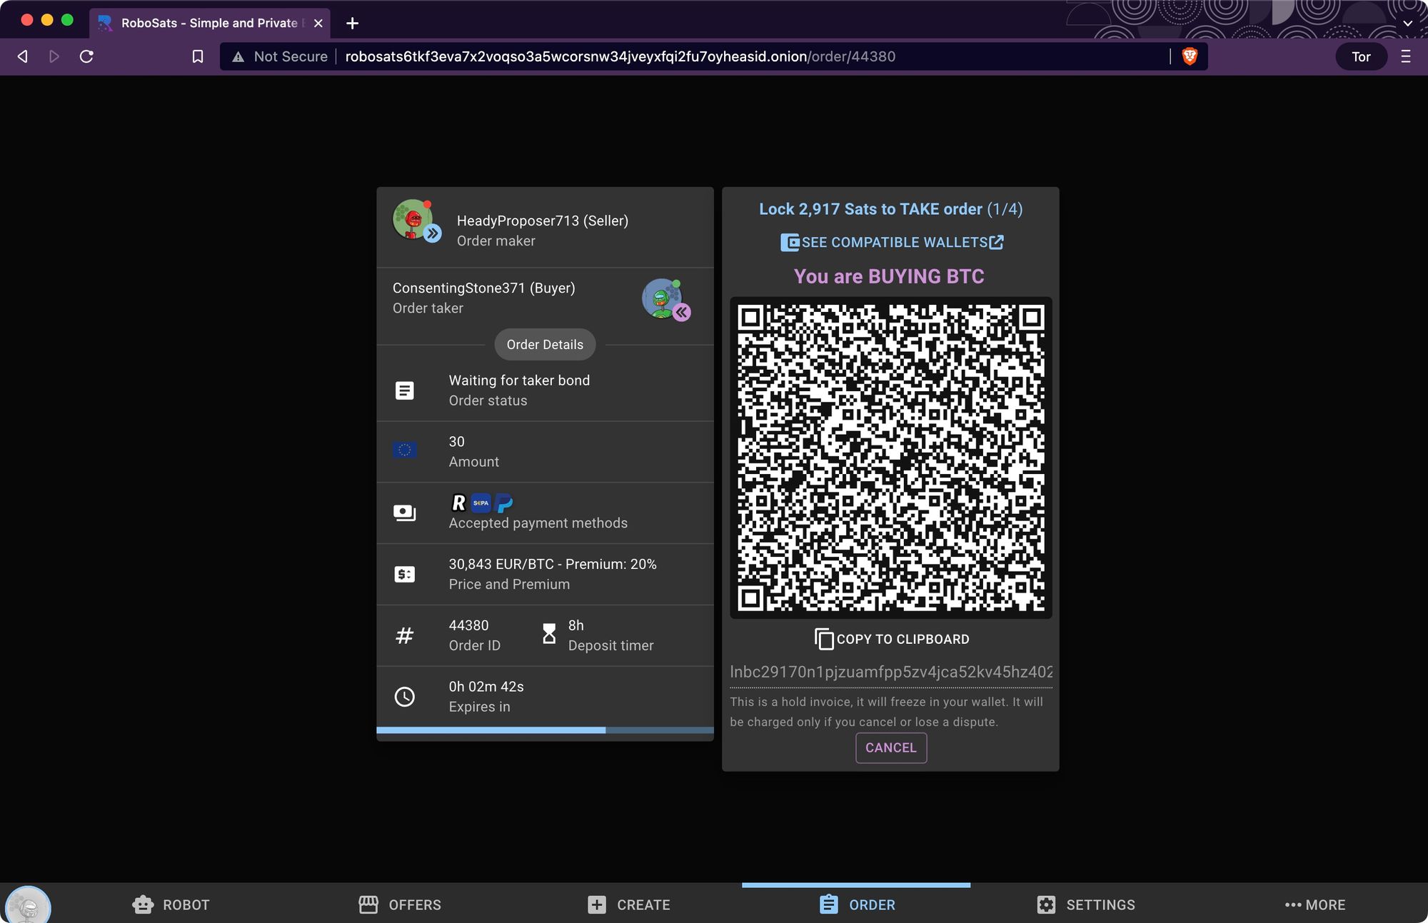1428x923 pixels.
Task: Open the Robot tab
Action: click(171, 904)
